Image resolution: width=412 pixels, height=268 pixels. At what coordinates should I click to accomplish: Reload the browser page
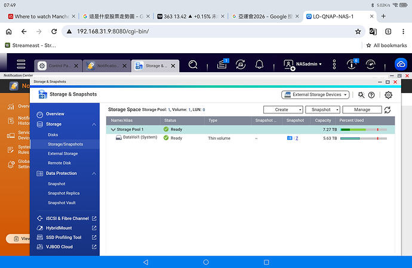(54, 32)
